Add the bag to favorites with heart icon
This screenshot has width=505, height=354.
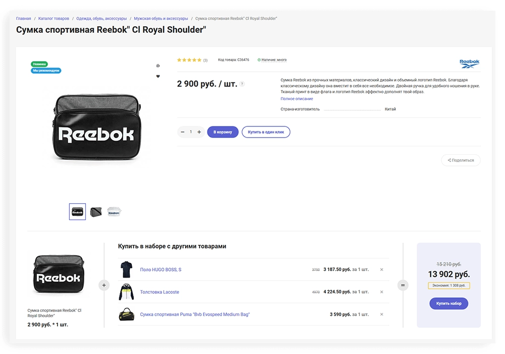point(158,76)
